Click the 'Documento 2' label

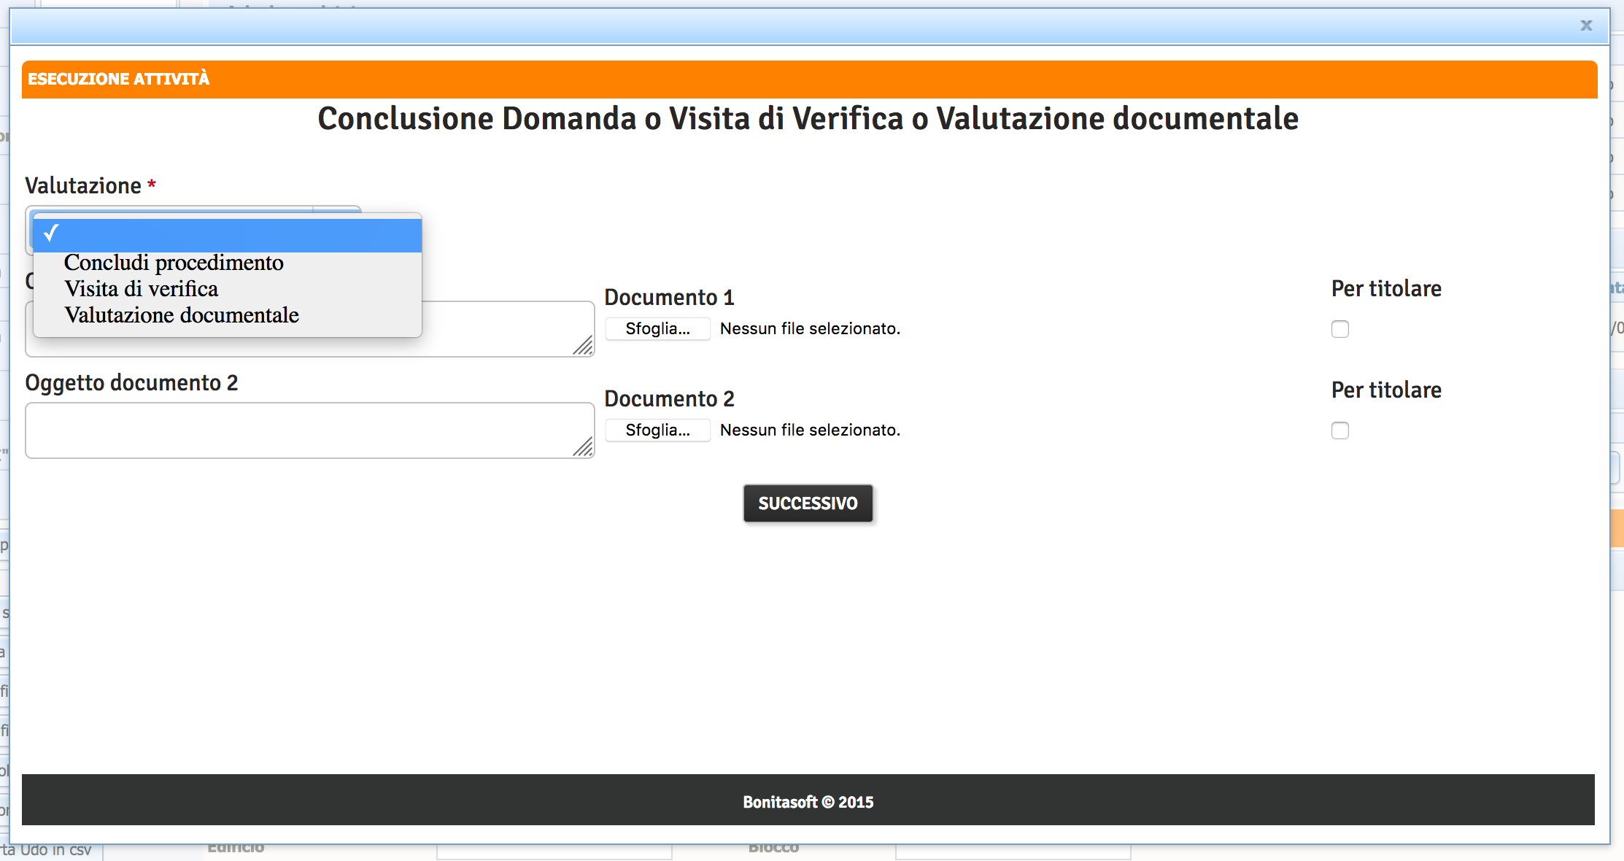(x=669, y=399)
